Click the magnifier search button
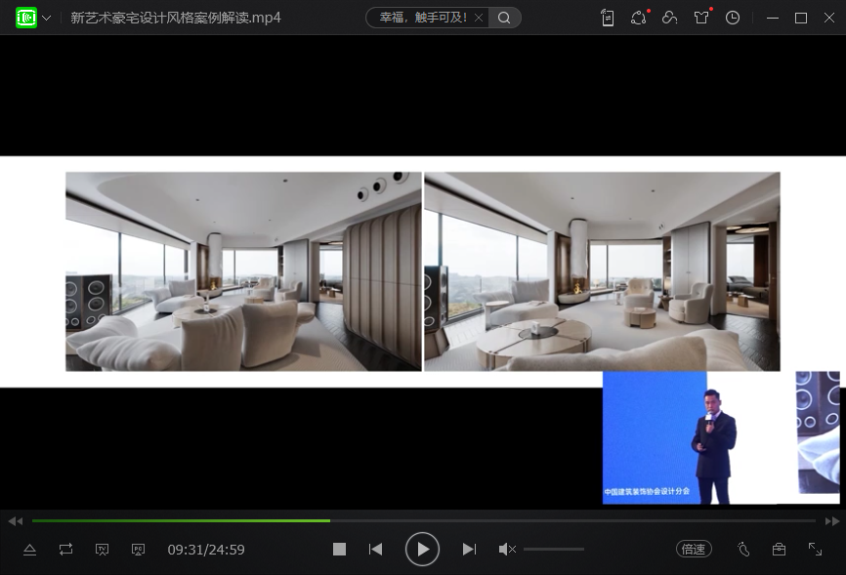This screenshot has width=846, height=575. 504,18
